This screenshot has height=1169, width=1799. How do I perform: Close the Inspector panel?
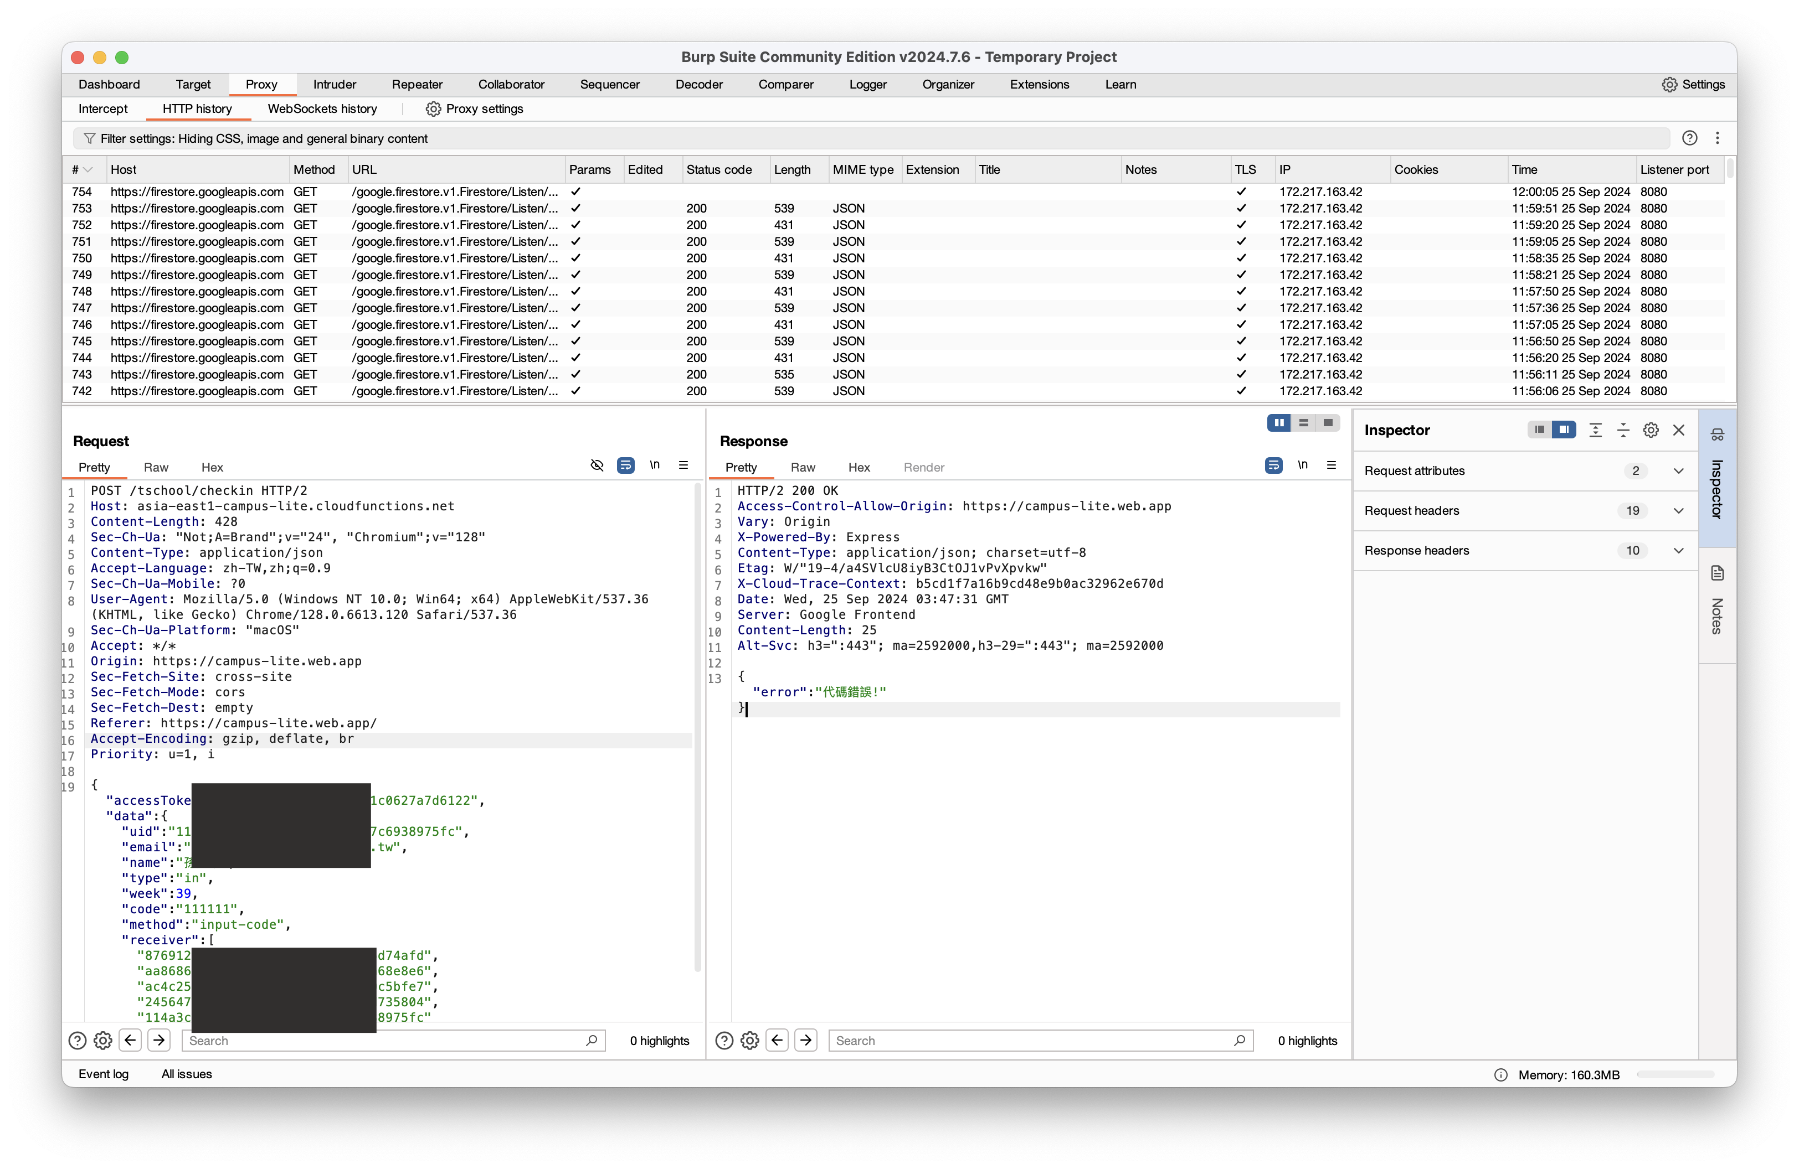click(1679, 431)
